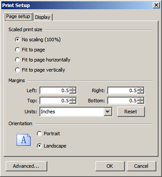Switch to the Display tab
Viewport: 162px width, 177px height.
tap(42, 17)
